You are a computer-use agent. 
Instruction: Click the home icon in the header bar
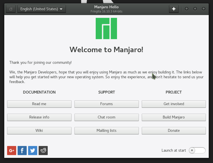pos(11,9)
